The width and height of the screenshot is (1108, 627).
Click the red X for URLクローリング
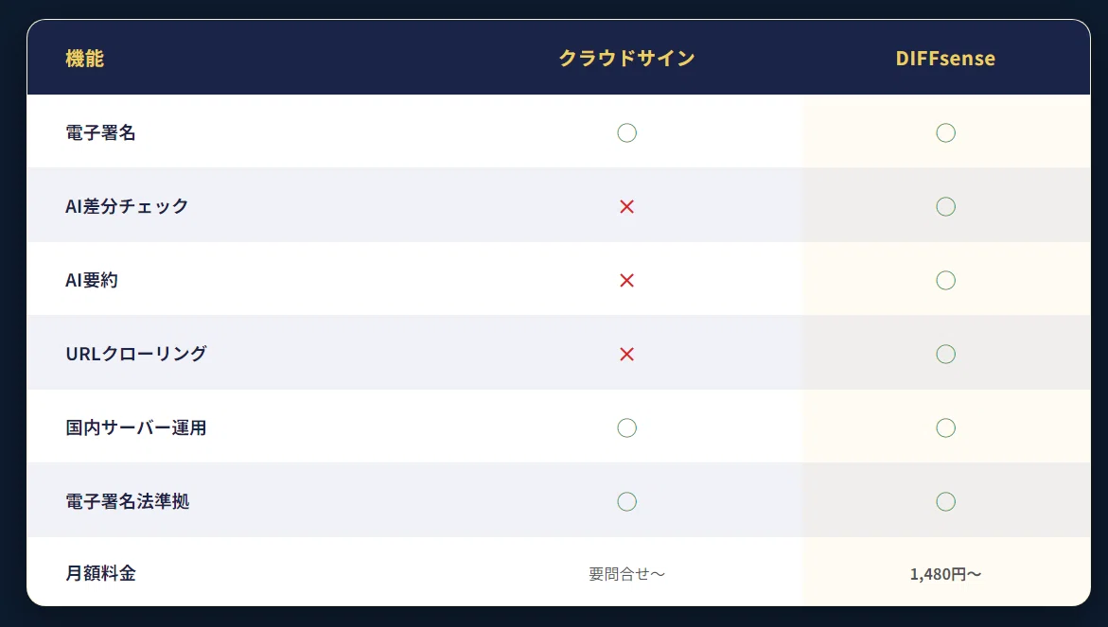(x=626, y=355)
